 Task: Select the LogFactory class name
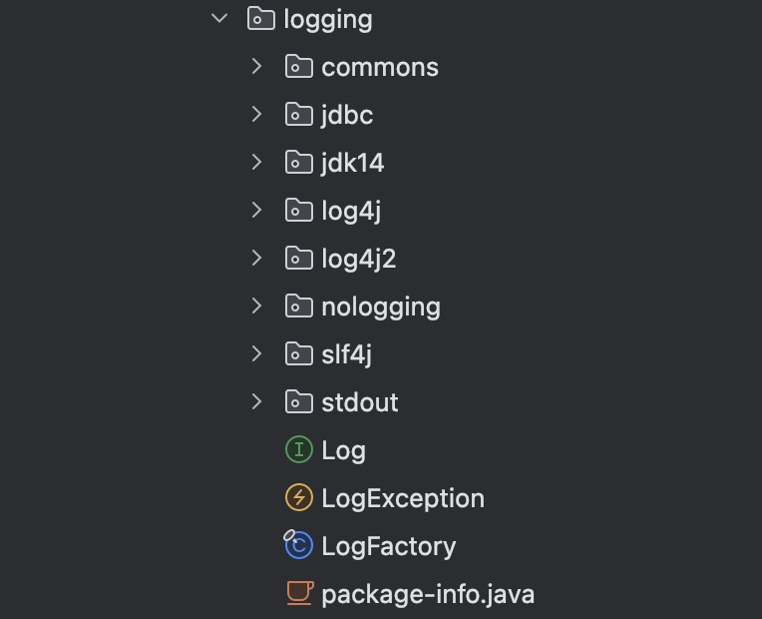tap(388, 546)
